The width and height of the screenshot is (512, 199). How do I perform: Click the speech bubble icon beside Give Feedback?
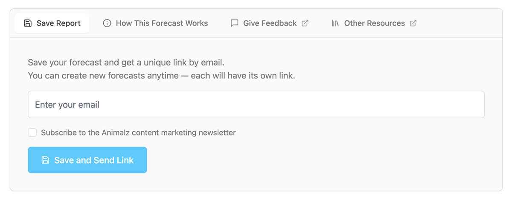pos(234,23)
